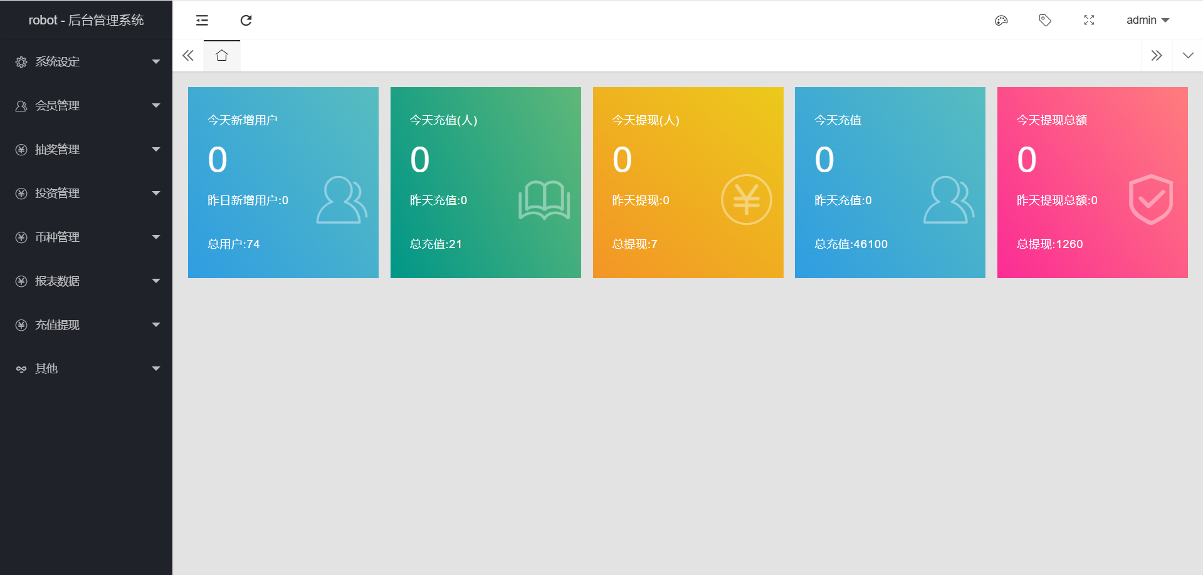Toggle fullscreen mode icon
Screen dimensions: 1203x575
point(1089,21)
